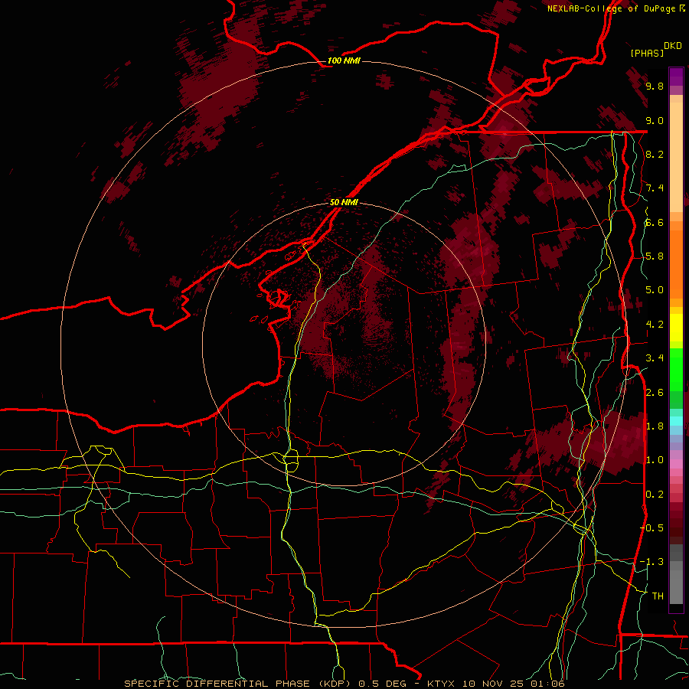The height and width of the screenshot is (689, 689).
Task: Click the 9.0 scale label
Action: click(655, 120)
